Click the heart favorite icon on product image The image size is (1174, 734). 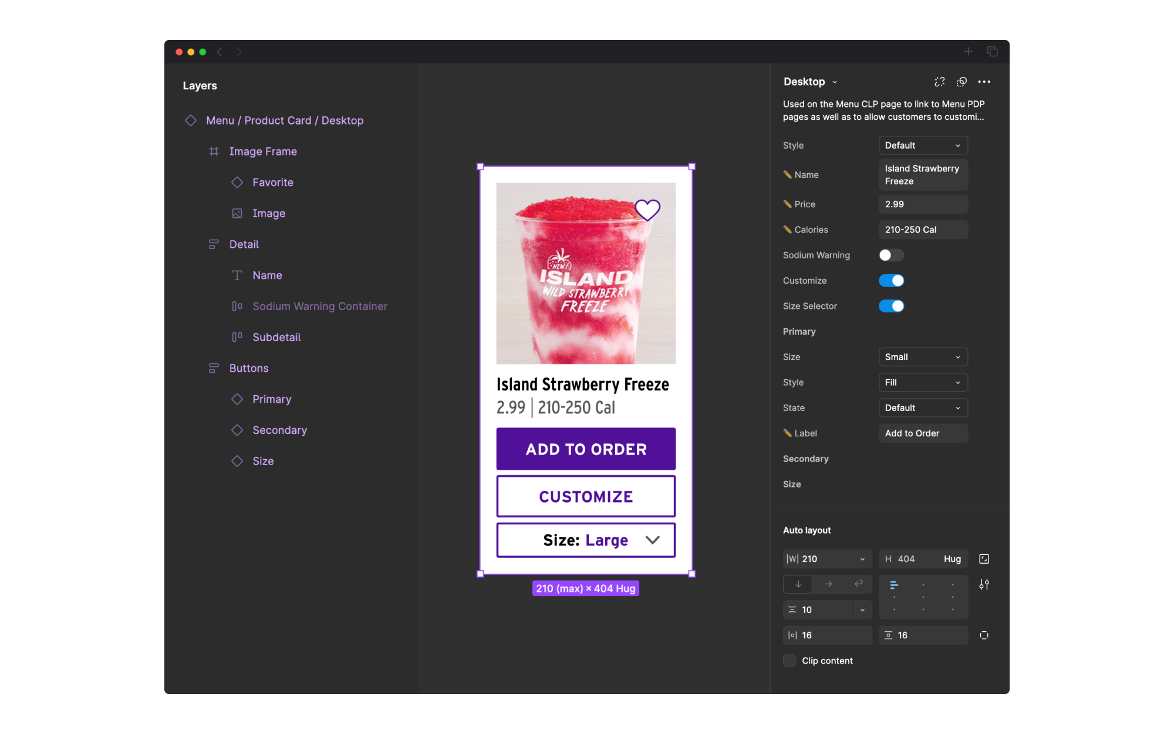(x=647, y=210)
